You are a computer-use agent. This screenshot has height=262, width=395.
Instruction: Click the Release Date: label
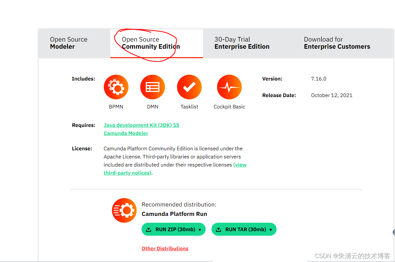tap(279, 95)
